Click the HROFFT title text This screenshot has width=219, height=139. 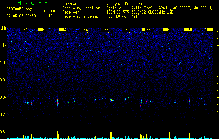pyautogui.click(x=36, y=3)
